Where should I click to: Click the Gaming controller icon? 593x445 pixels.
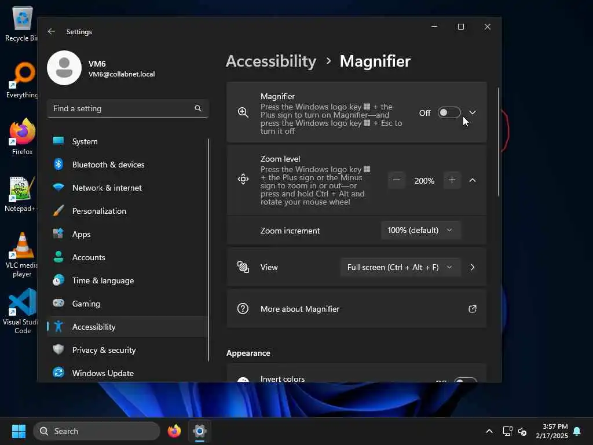tap(58, 303)
